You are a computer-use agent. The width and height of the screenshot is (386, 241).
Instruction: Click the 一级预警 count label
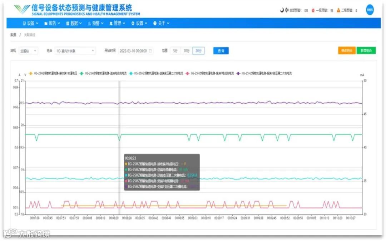(325, 10)
